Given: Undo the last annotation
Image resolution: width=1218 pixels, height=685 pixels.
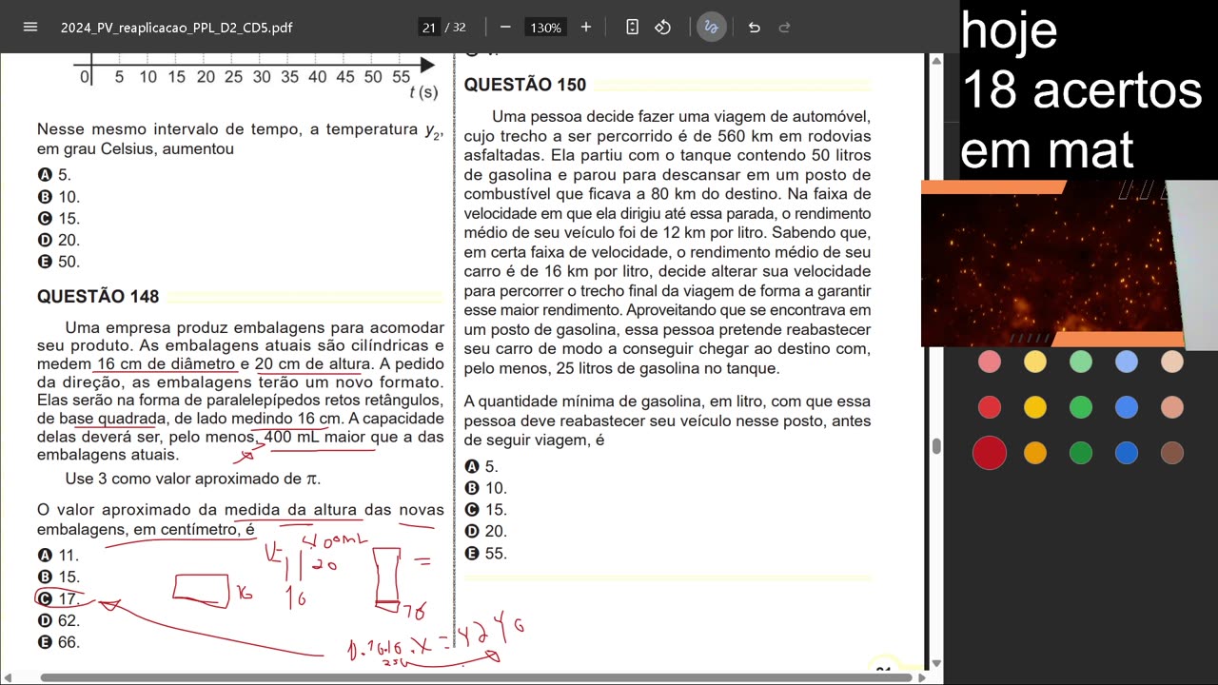Looking at the screenshot, I should tap(755, 27).
